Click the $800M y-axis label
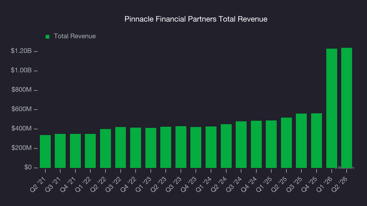 22,90
